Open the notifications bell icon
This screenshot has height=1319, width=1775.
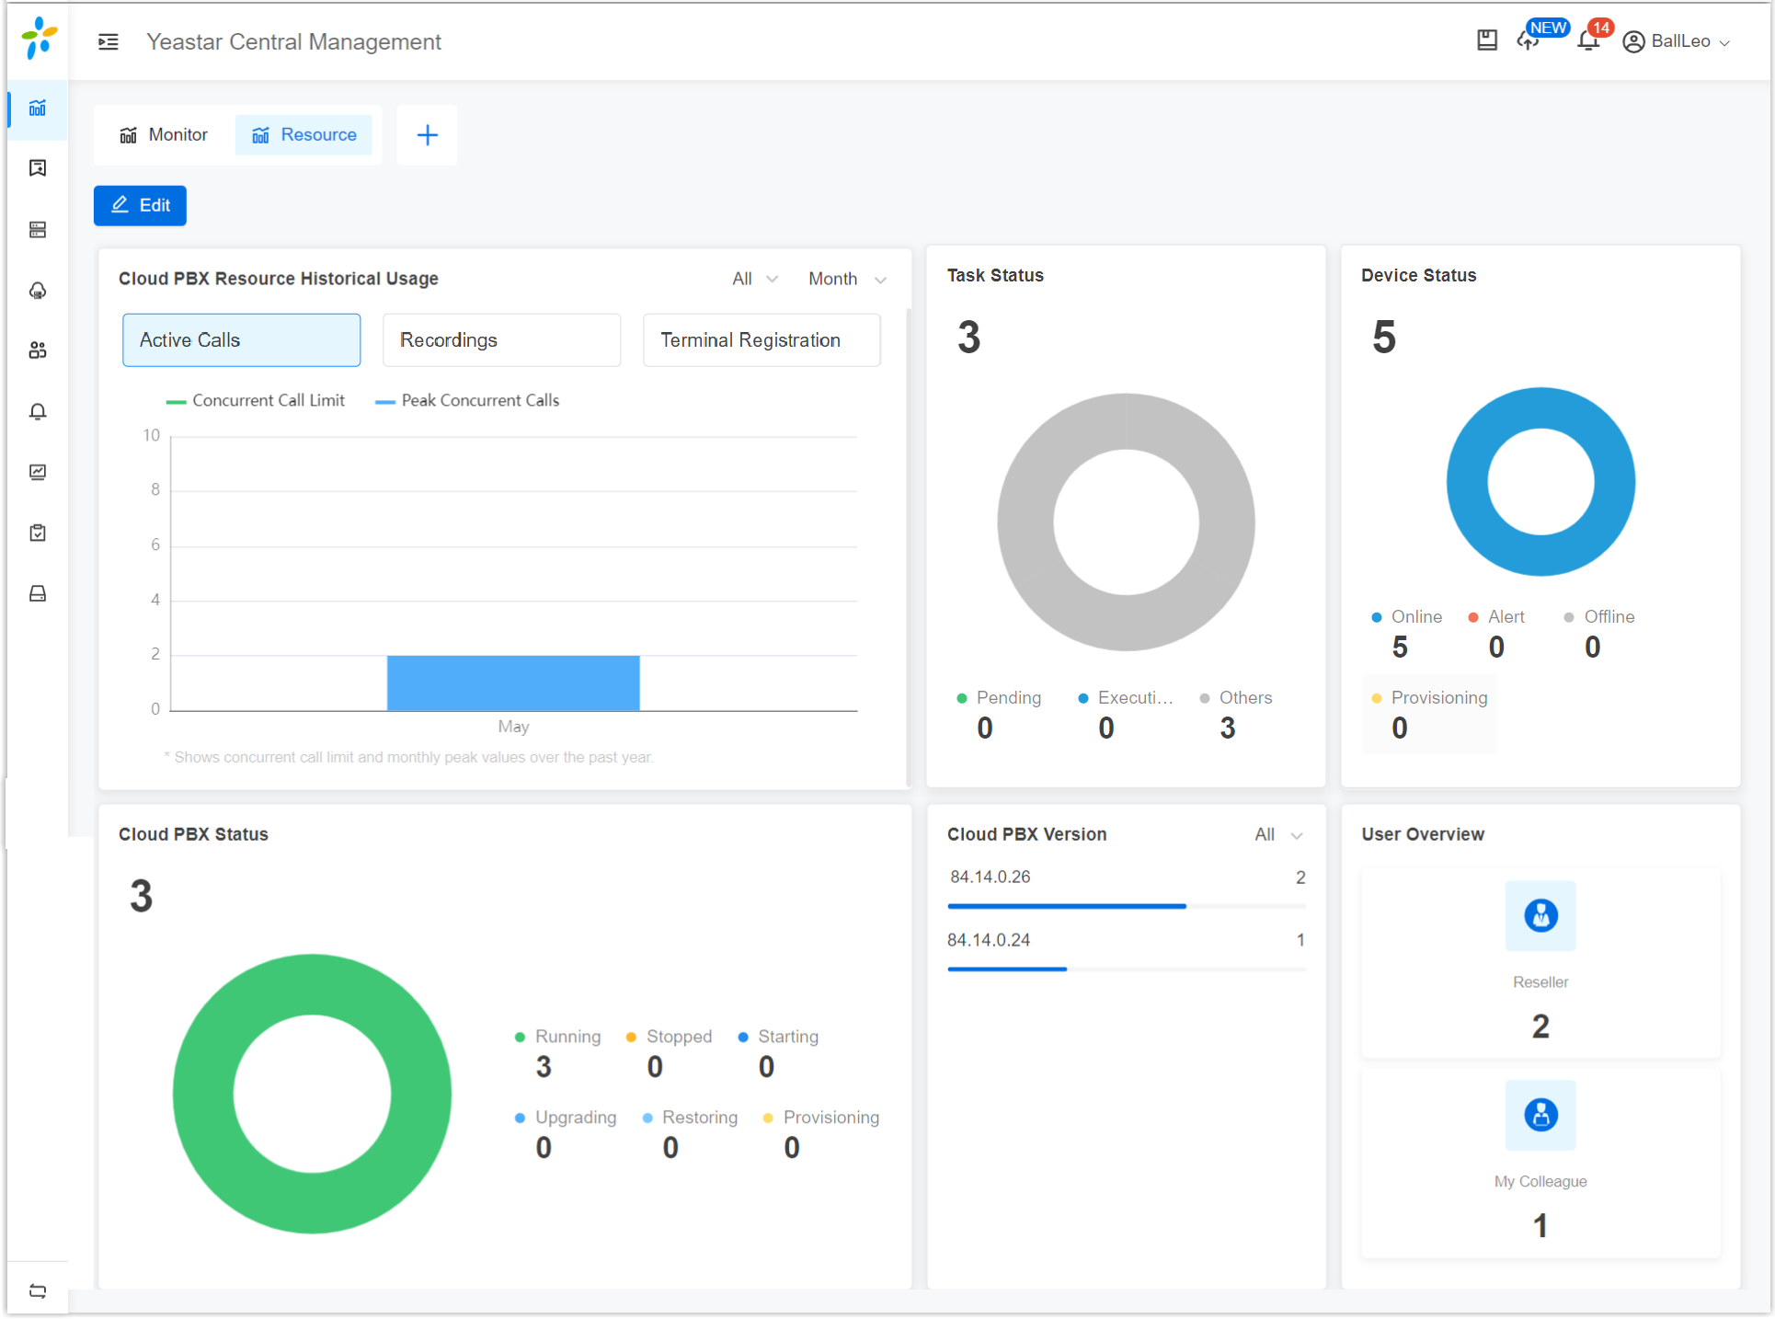click(1588, 40)
